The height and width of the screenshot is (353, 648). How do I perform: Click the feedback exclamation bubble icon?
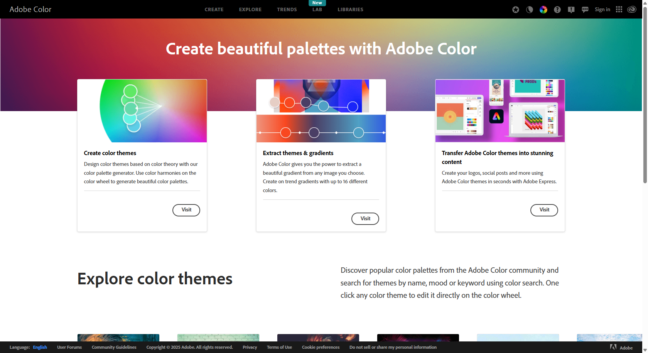click(x=571, y=10)
